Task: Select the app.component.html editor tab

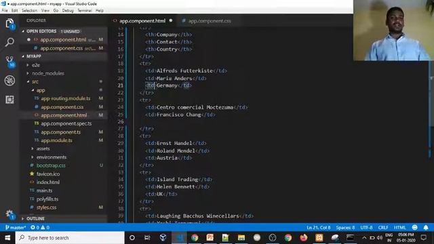Action: coord(142,21)
